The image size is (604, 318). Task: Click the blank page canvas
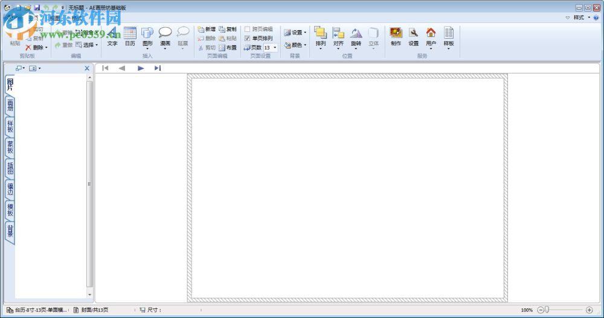tap(347, 188)
